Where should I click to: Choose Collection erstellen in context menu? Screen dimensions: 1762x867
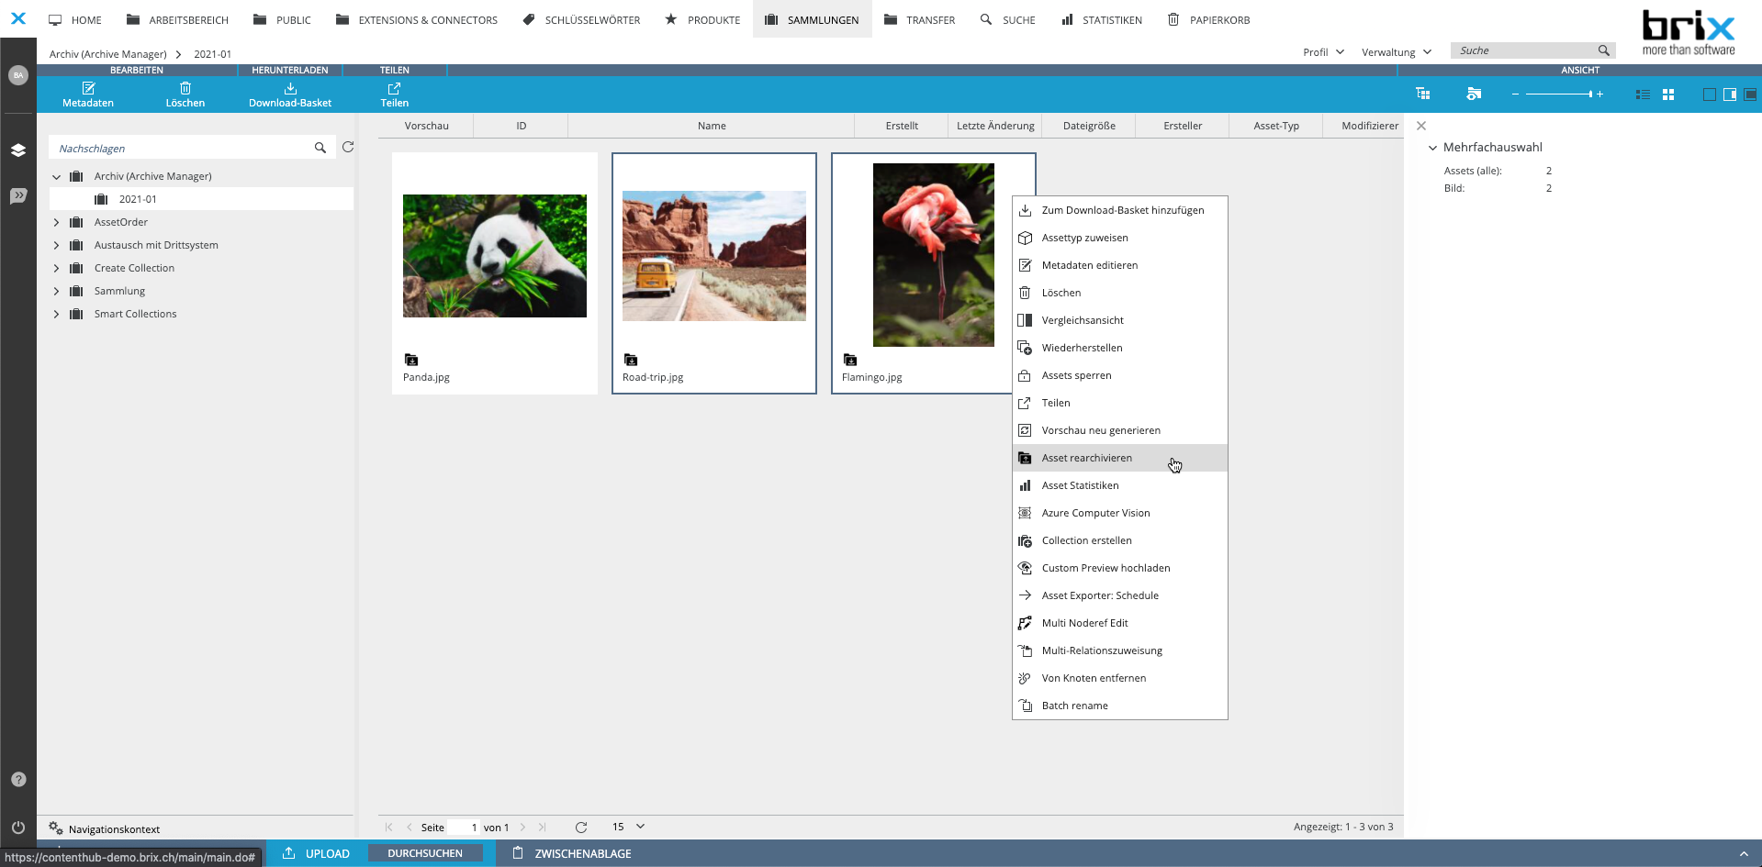click(1119, 540)
